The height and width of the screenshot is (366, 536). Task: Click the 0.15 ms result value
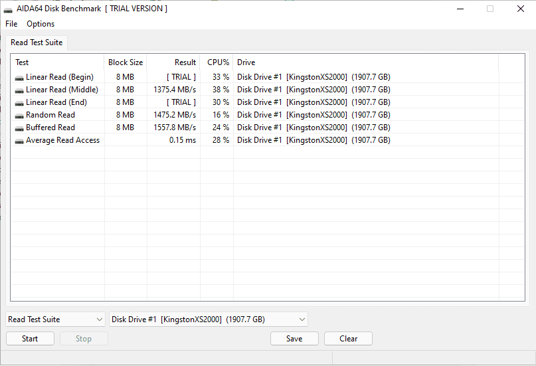click(x=183, y=140)
